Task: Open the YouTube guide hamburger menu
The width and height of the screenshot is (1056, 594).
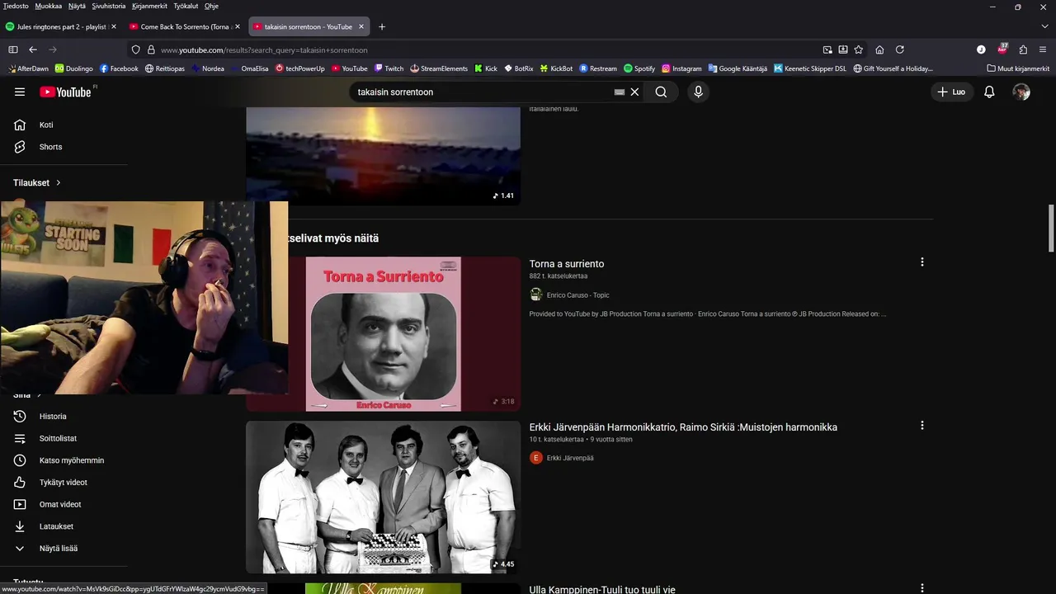Action: click(x=20, y=92)
